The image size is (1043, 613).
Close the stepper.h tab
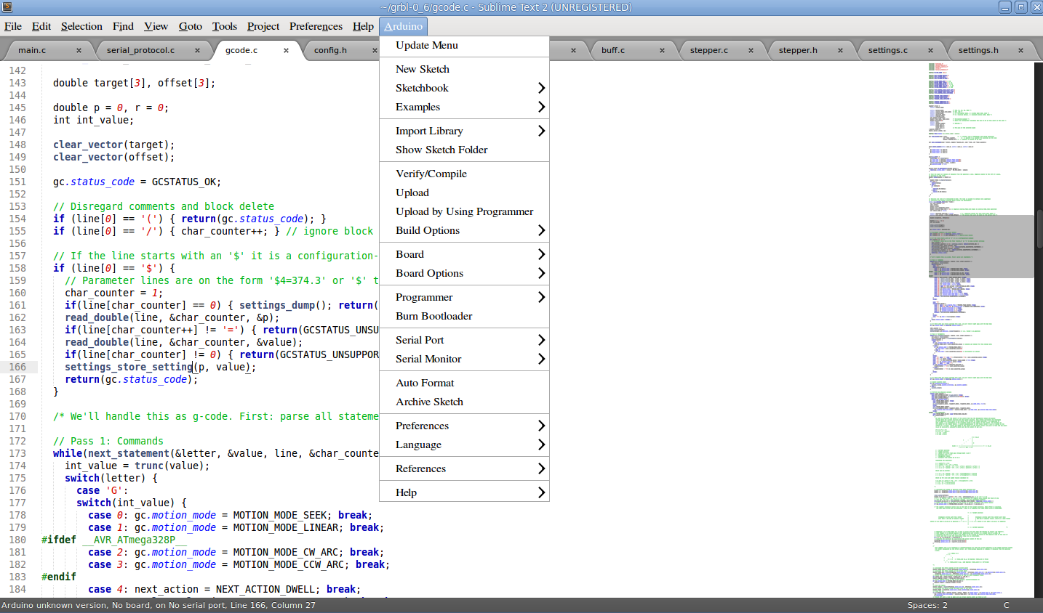click(x=840, y=51)
